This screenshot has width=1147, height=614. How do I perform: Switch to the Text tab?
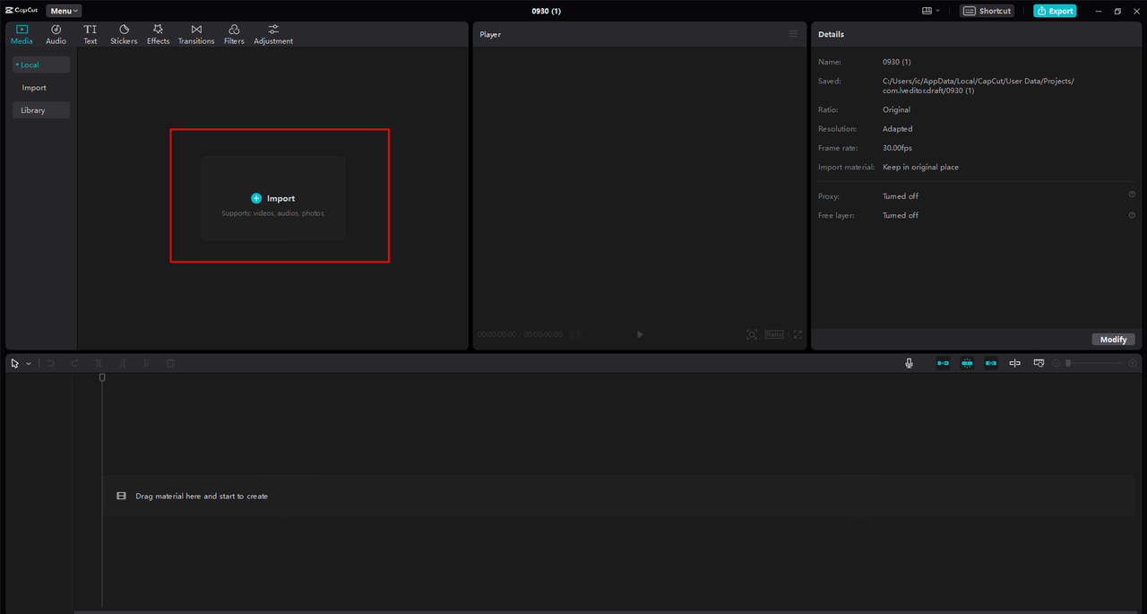[91, 34]
